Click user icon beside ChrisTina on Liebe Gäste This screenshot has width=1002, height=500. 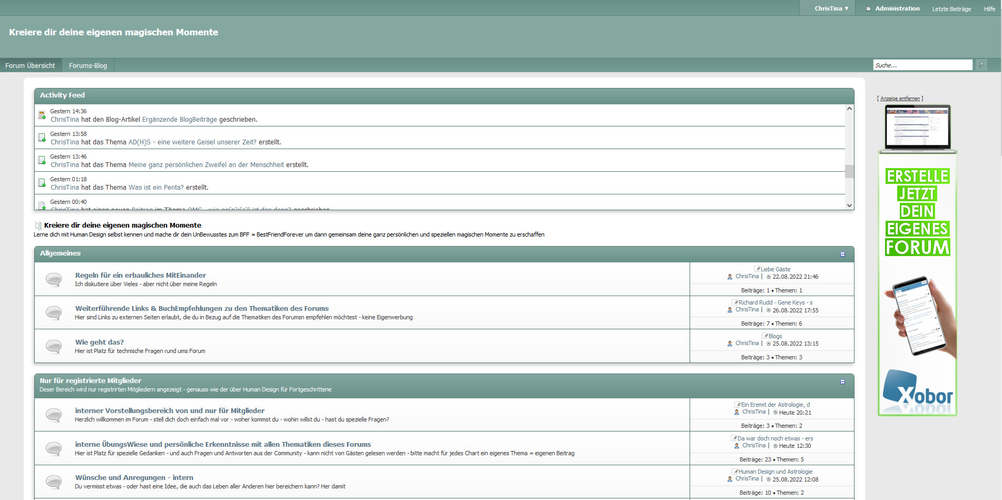click(730, 277)
